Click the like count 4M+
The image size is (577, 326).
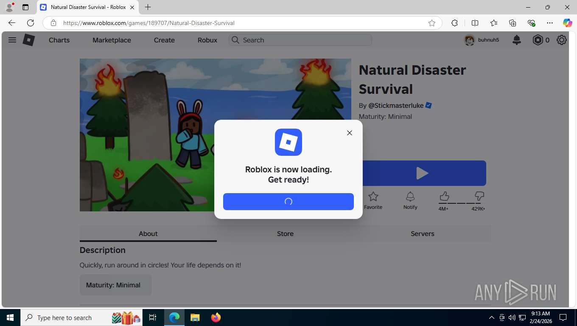pyautogui.click(x=443, y=209)
